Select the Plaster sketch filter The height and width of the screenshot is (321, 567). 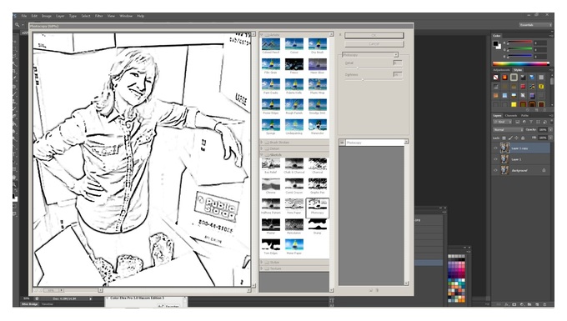(270, 225)
